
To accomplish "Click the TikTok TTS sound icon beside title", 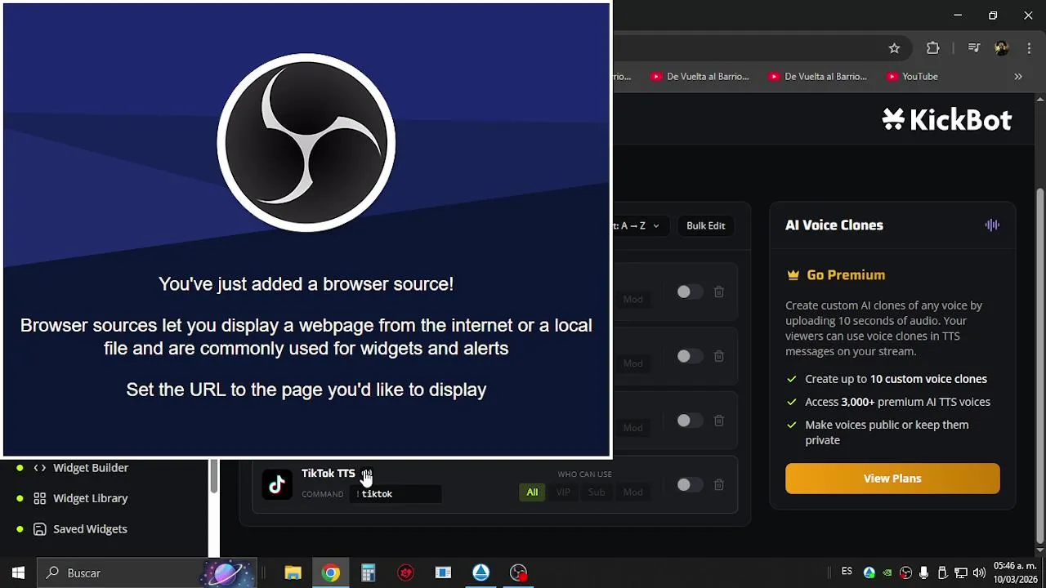I will (367, 474).
